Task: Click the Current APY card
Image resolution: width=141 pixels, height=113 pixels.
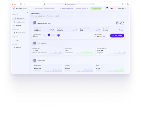Action: [47, 51]
